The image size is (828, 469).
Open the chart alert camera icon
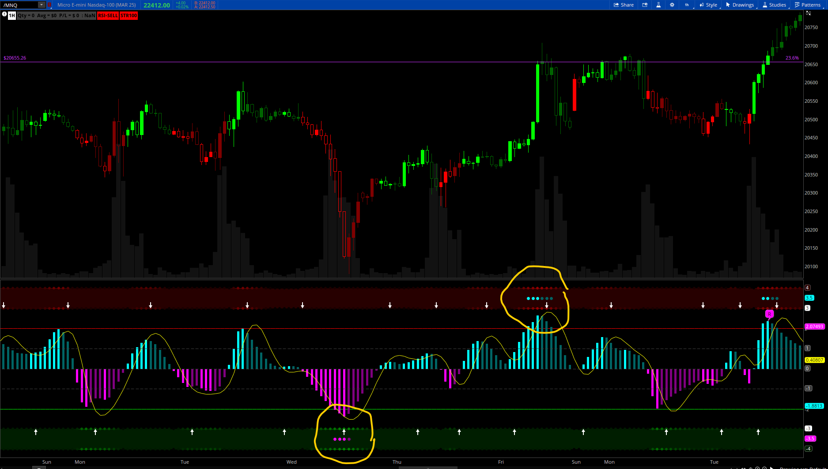pyautogui.click(x=645, y=5)
